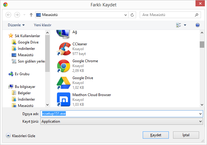The width and height of the screenshot is (207, 145).
Task: Click the refresh location button
Action: (132, 14)
